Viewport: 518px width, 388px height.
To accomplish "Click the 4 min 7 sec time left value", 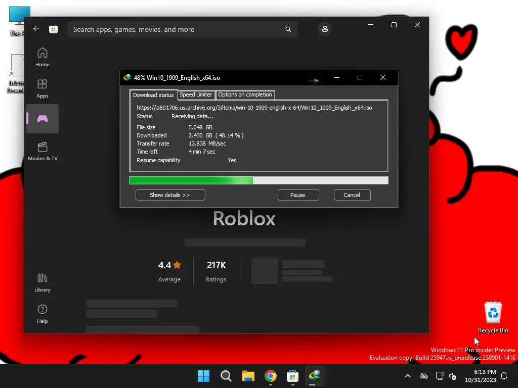I will [x=202, y=152].
